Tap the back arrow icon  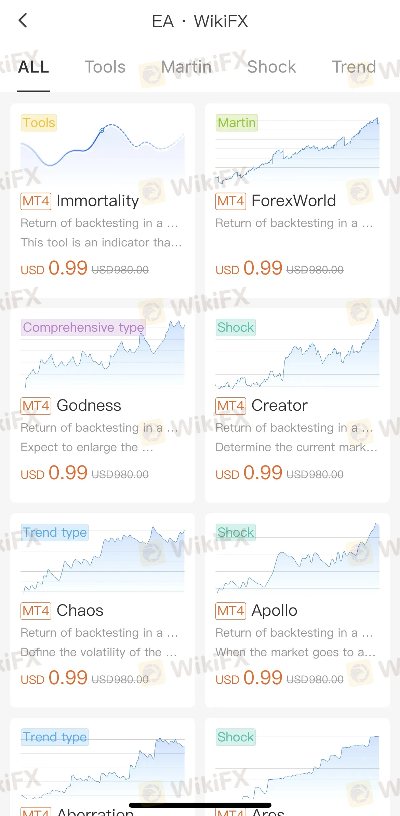[23, 21]
